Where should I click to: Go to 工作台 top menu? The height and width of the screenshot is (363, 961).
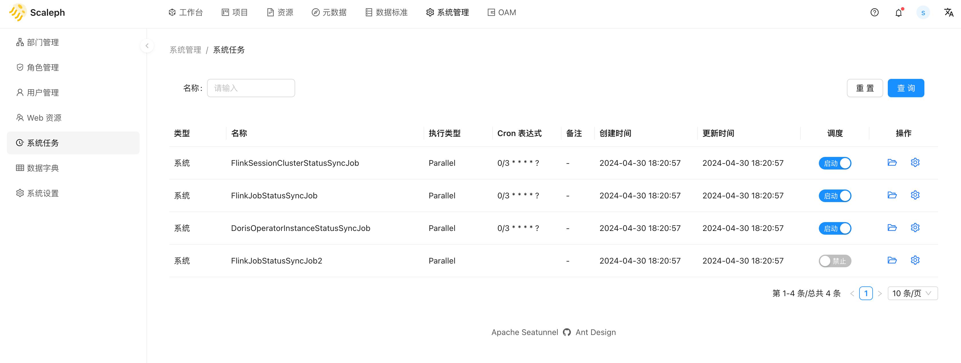point(185,13)
